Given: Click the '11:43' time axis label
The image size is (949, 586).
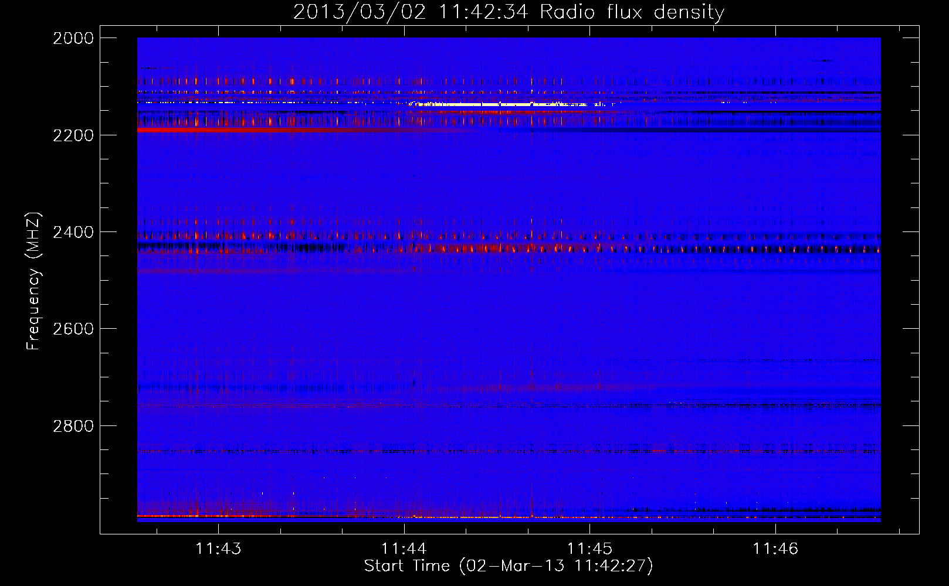Looking at the screenshot, I should click(x=218, y=548).
